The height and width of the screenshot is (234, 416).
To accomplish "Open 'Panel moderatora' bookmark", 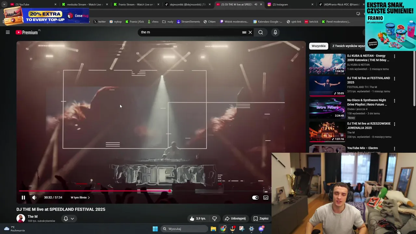I will point(336,22).
